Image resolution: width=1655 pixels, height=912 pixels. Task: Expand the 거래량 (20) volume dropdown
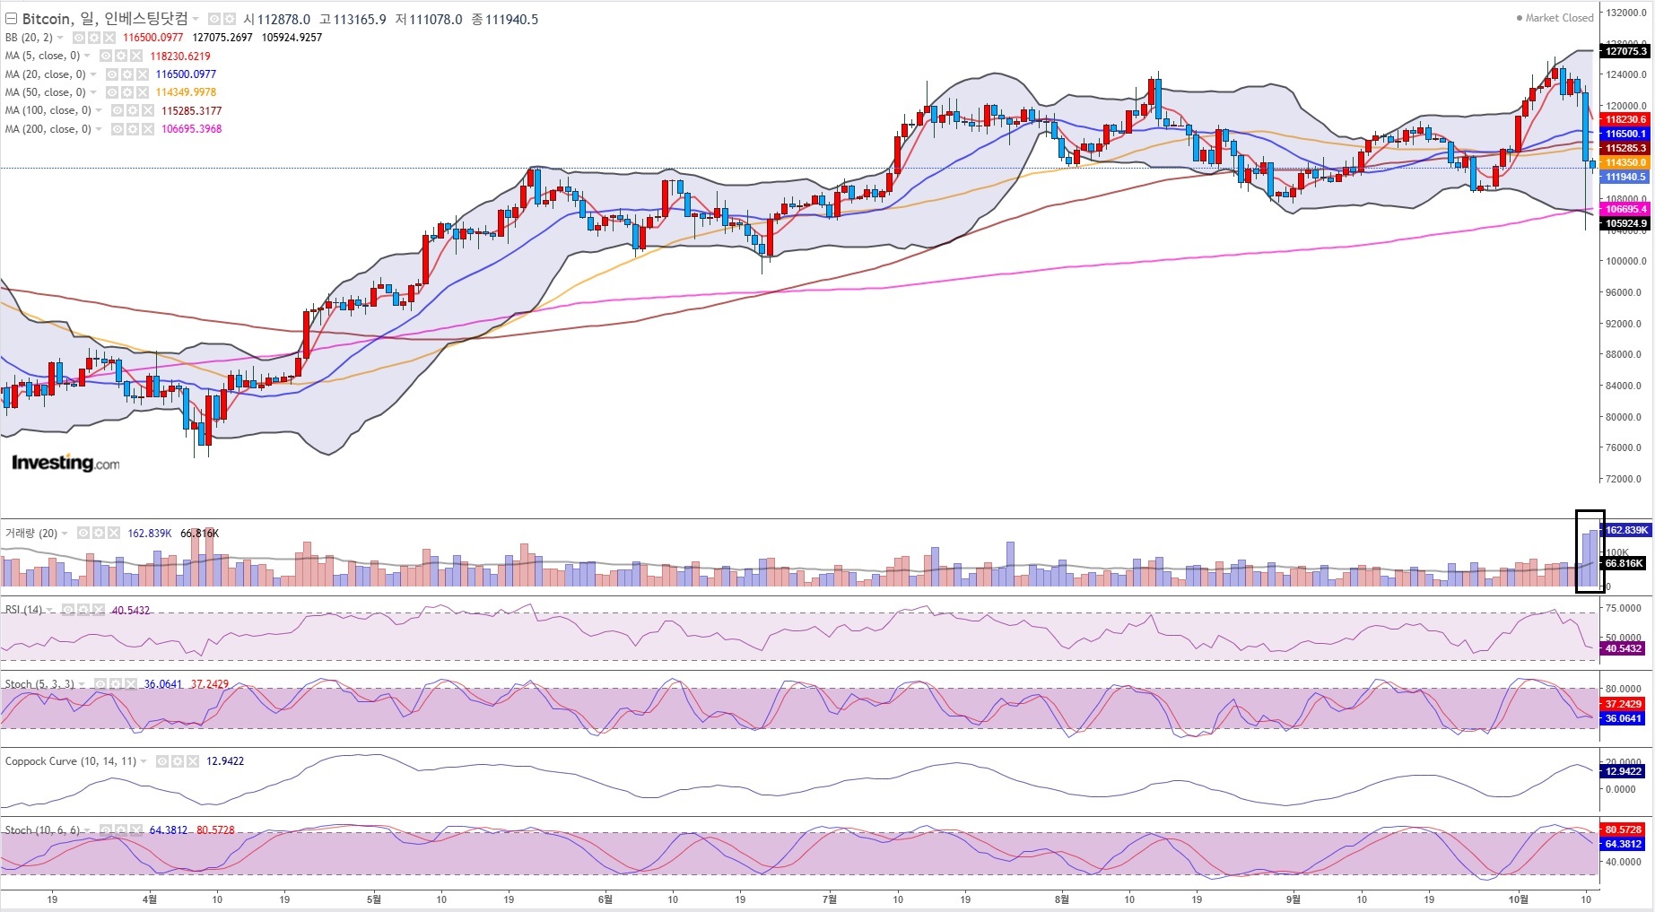click(65, 534)
